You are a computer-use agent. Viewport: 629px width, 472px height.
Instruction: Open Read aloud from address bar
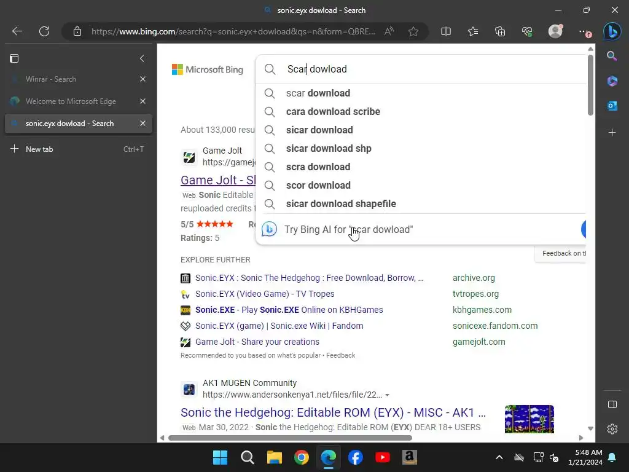click(389, 31)
